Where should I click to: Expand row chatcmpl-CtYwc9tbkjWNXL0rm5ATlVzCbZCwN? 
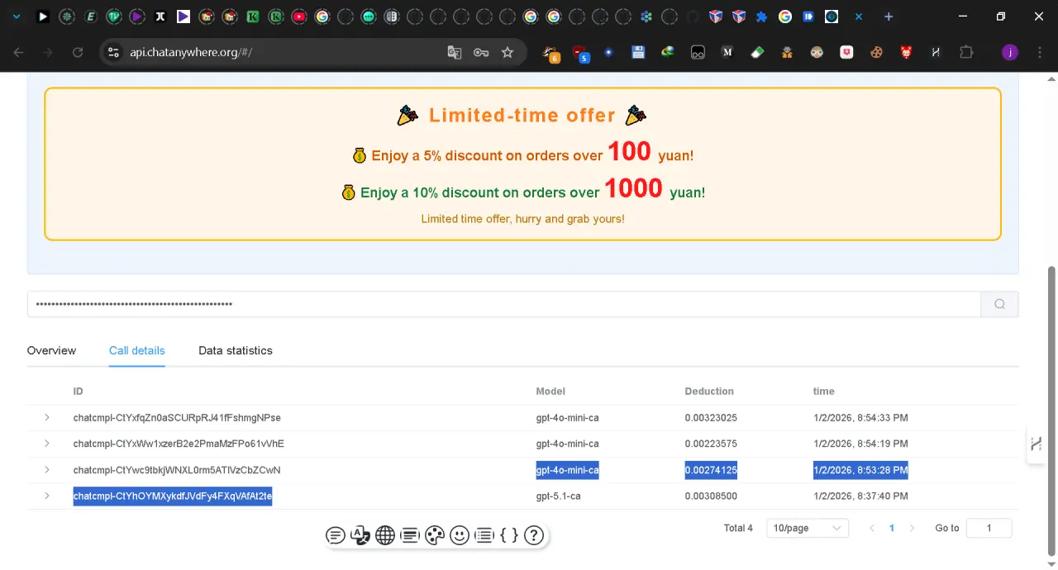47,470
